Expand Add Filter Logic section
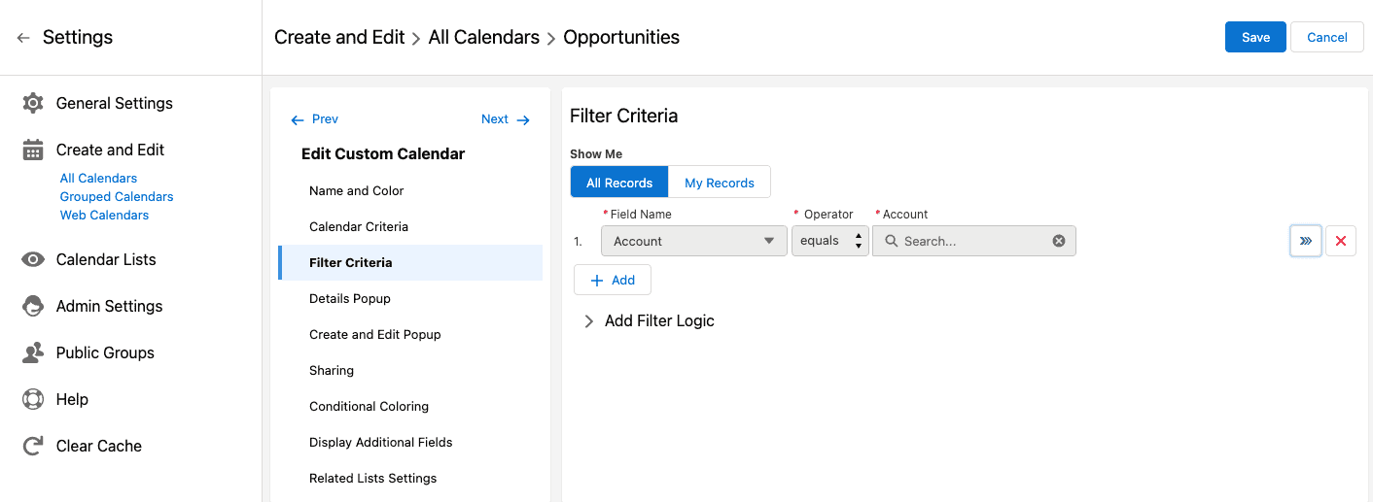 point(649,320)
